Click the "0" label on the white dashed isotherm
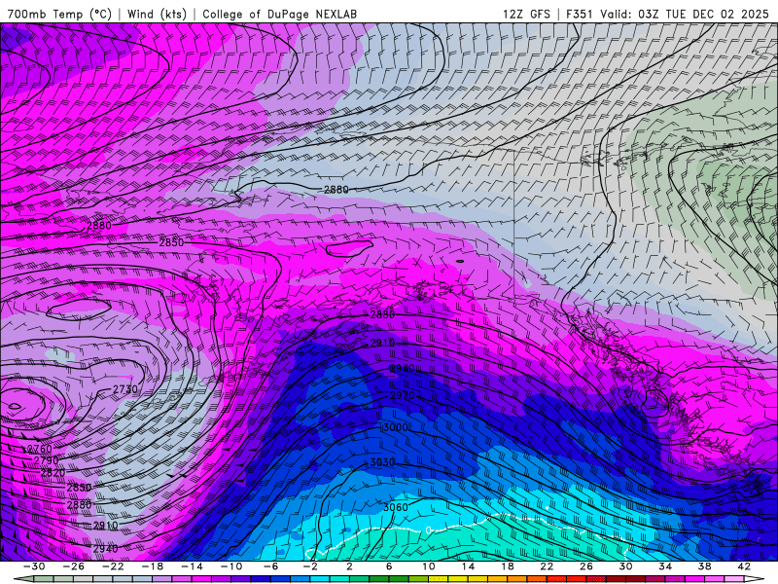The width and height of the screenshot is (778, 584). [x=428, y=530]
